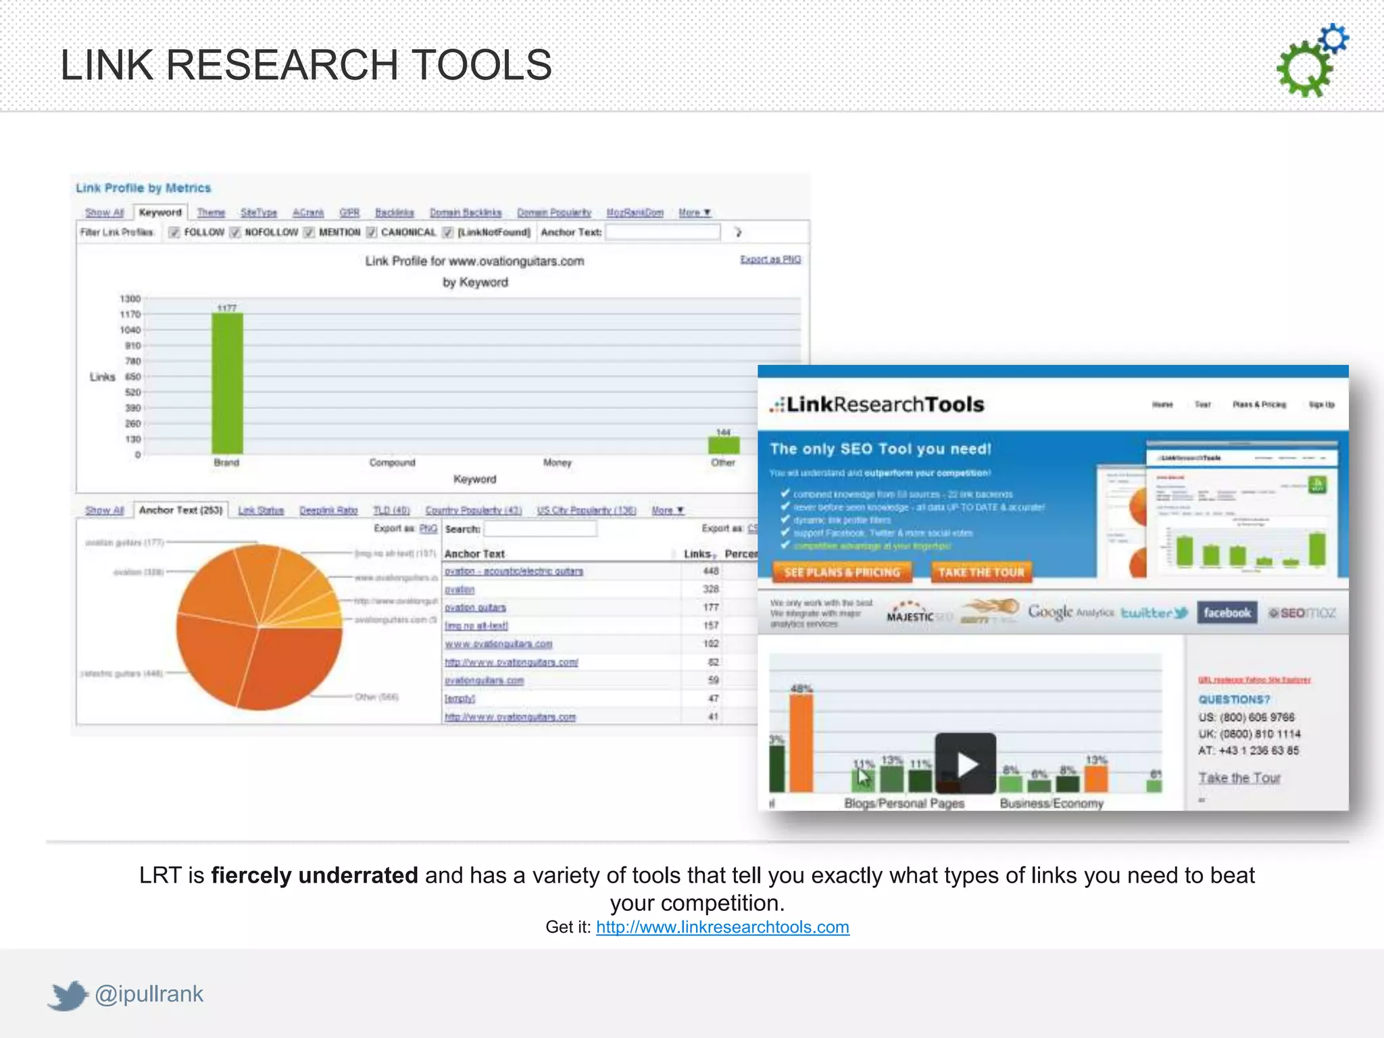
Task: Click the twitter logo in partner strip
Action: 1154,613
